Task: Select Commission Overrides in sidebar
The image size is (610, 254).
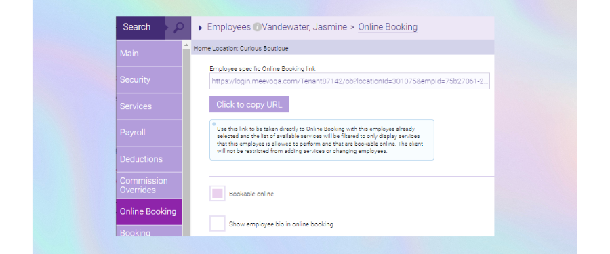Action: (x=148, y=186)
